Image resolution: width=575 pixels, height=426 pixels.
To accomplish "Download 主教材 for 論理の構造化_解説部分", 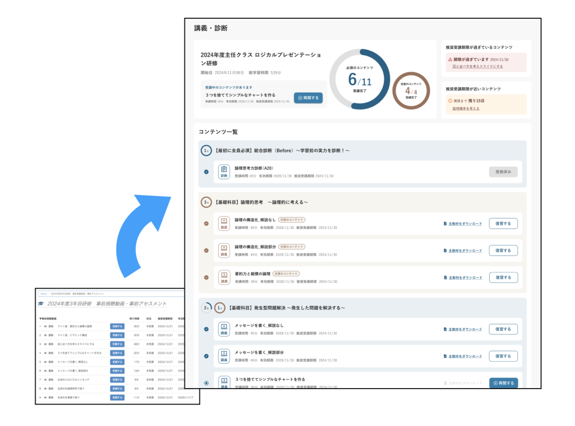I will pyautogui.click(x=465, y=250).
